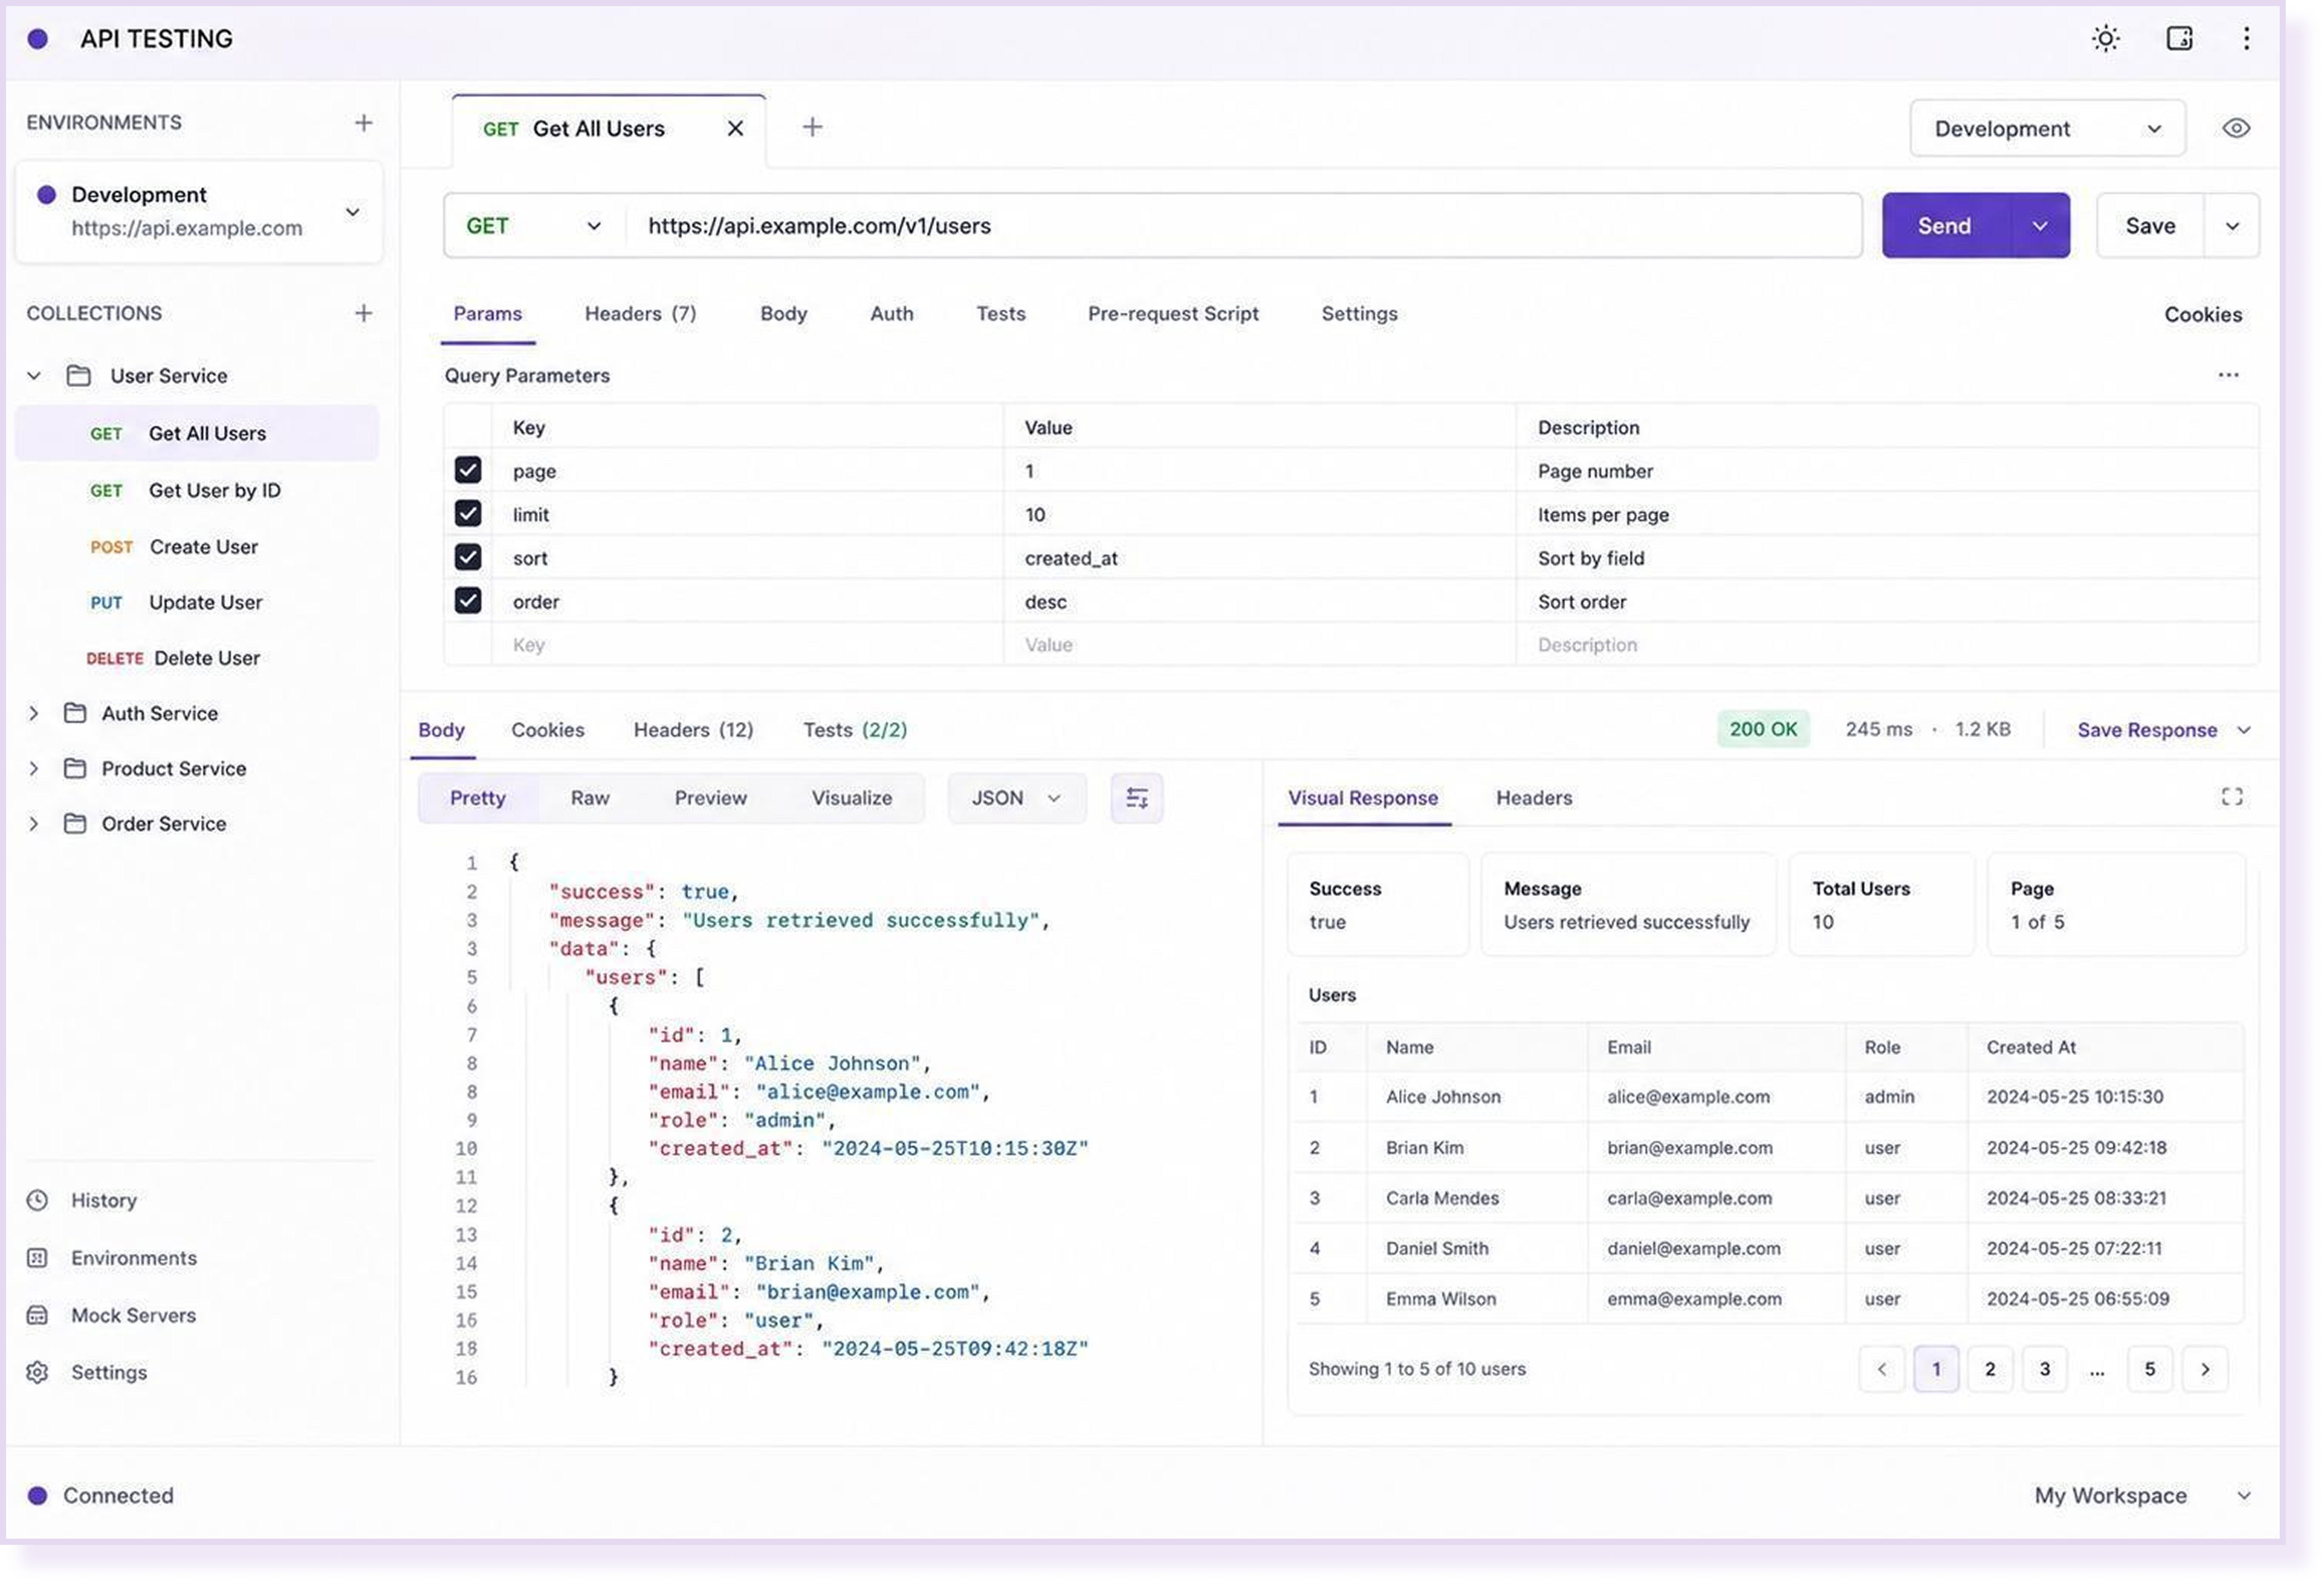This screenshot has height=1583, width=2324.
Task: Open Headers tab beside Visual Response
Action: [x=1534, y=798]
